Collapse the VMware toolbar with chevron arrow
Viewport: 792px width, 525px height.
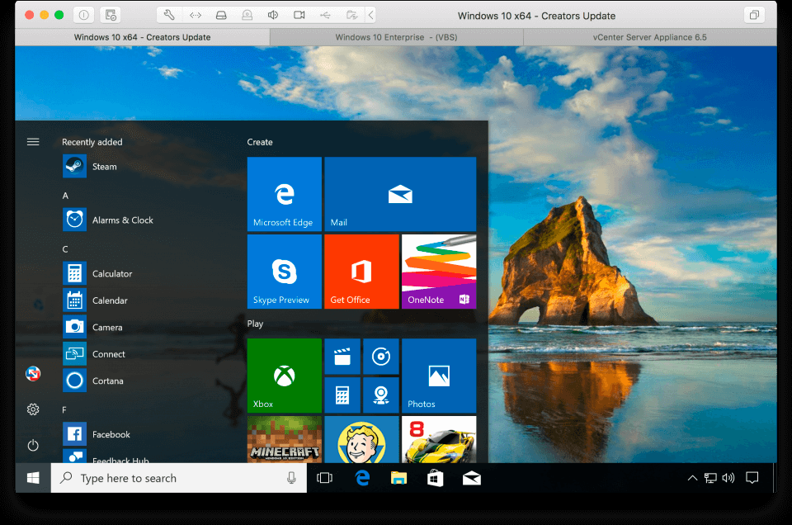pyautogui.click(x=371, y=15)
